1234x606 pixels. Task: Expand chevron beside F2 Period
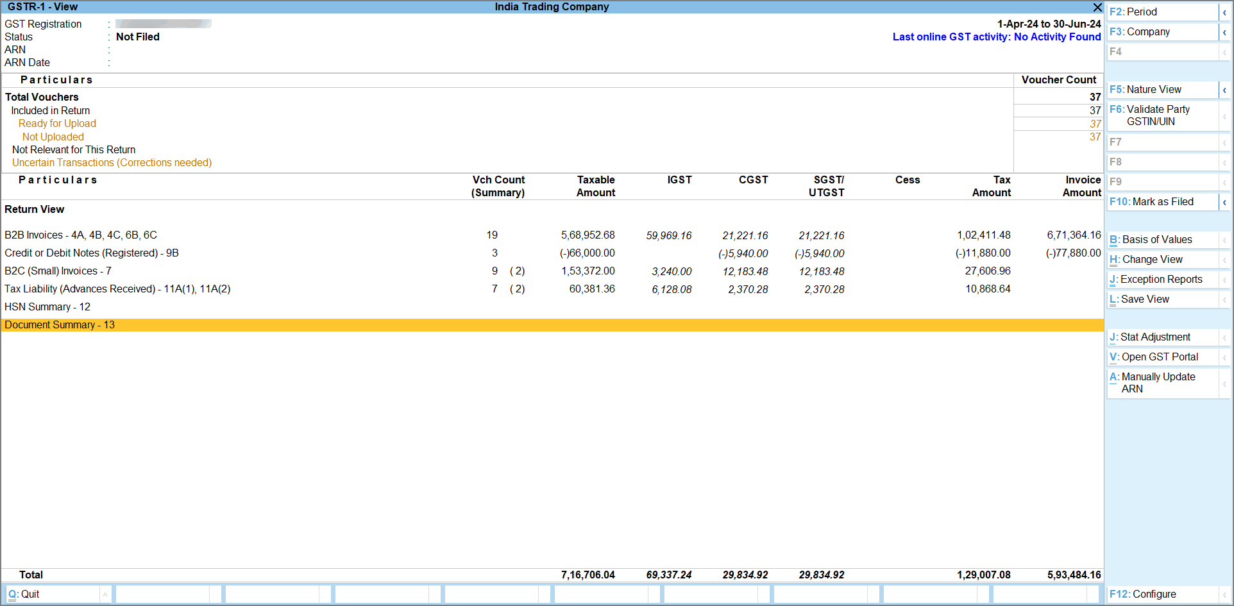pos(1226,12)
